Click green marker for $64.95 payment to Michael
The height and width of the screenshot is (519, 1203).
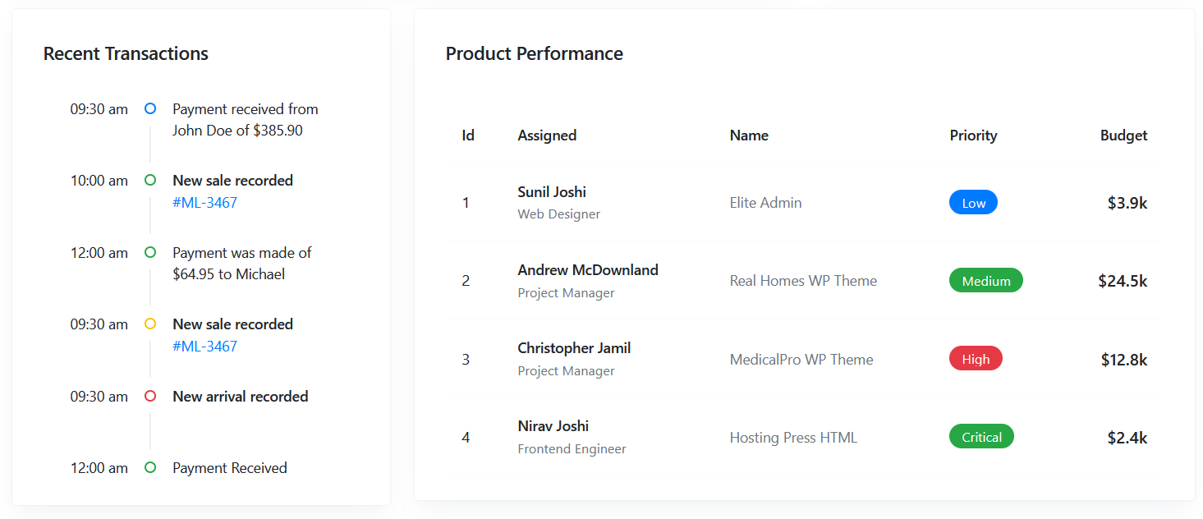(x=150, y=252)
